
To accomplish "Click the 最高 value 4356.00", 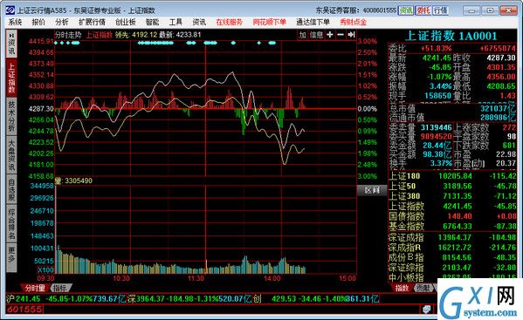I will pyautogui.click(x=501, y=77).
